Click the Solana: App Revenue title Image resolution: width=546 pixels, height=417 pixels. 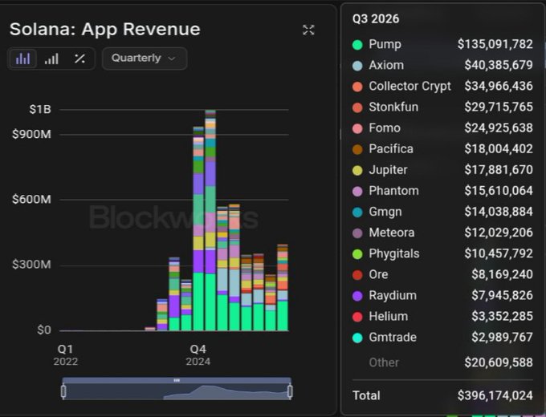(x=105, y=29)
